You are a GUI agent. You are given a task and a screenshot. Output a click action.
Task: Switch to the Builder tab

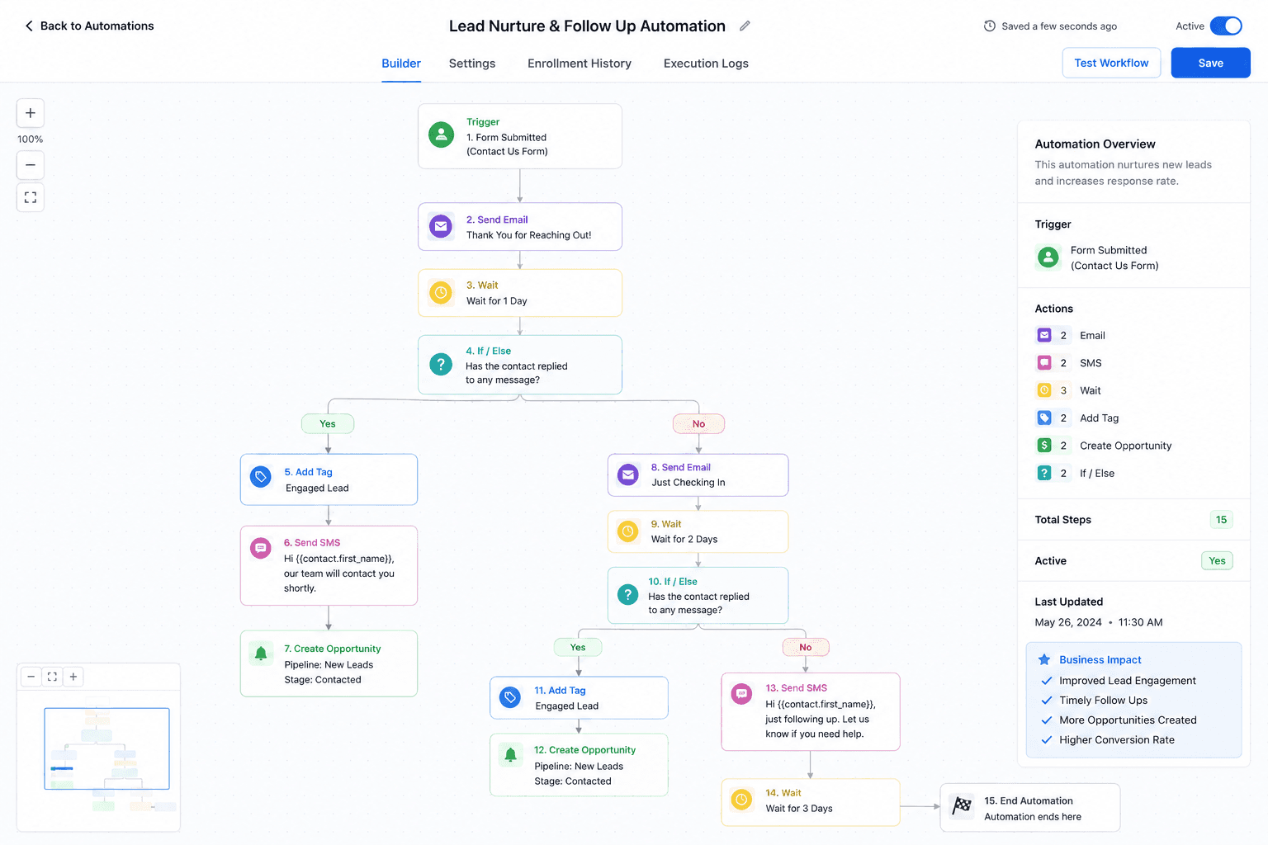click(x=401, y=64)
